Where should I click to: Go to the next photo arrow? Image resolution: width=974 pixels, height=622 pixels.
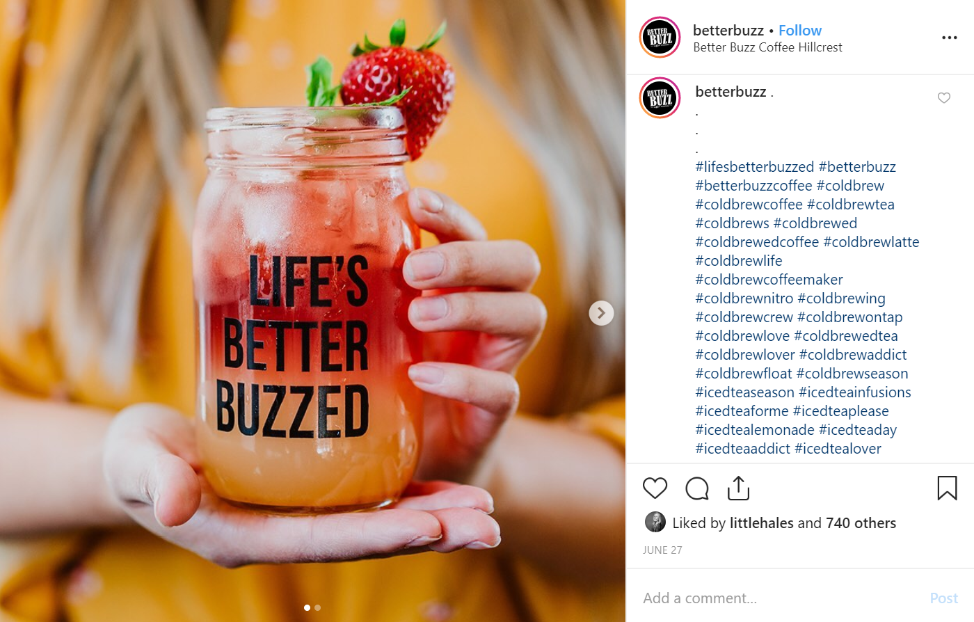(601, 313)
